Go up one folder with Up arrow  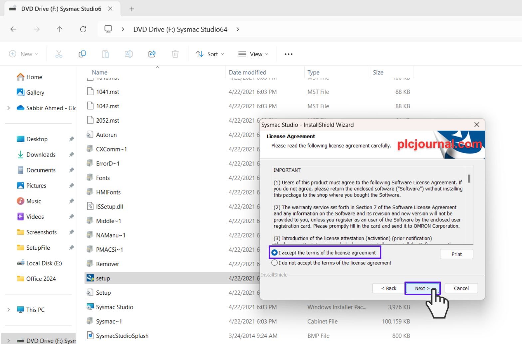(x=60, y=29)
